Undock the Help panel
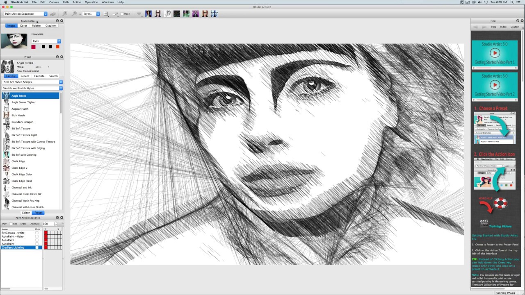The height and width of the screenshot is (295, 525). coord(517,21)
